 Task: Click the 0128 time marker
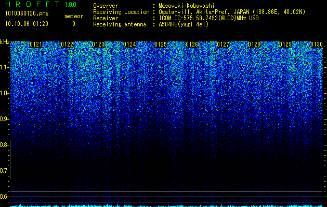254,45
